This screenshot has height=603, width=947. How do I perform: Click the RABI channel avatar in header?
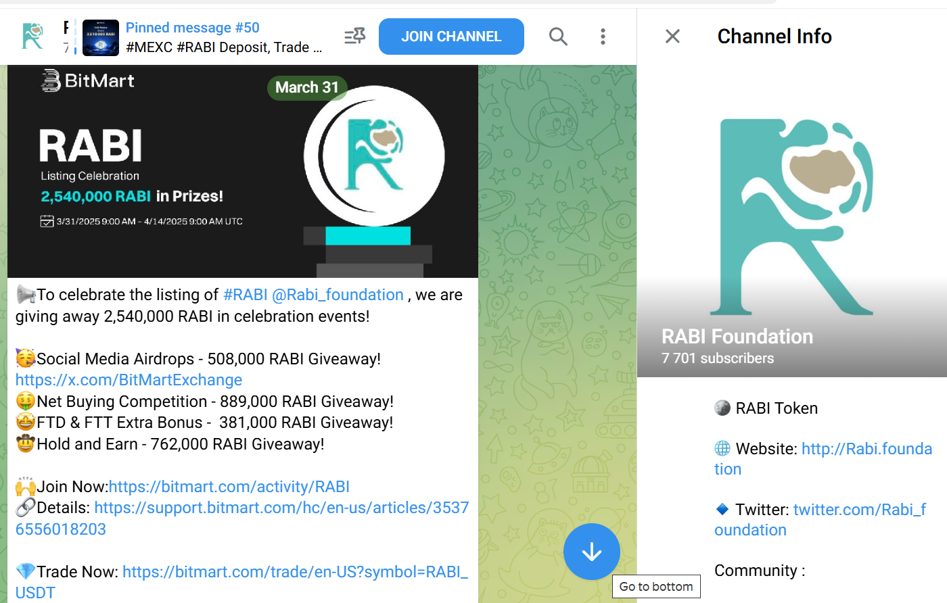[x=32, y=37]
